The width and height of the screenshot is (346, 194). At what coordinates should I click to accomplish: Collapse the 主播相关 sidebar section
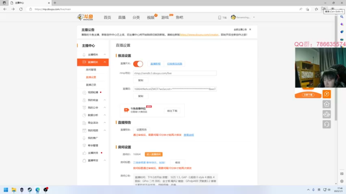(105, 55)
